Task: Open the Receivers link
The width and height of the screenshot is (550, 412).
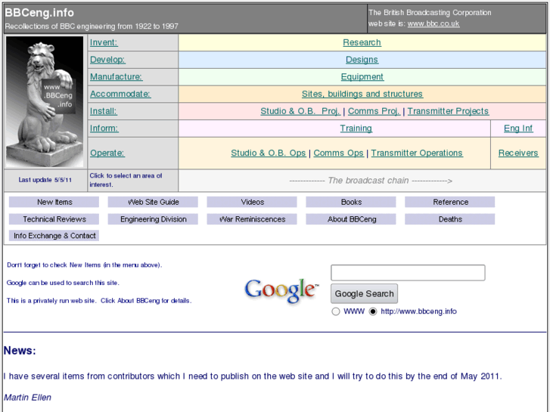Action: (518, 153)
